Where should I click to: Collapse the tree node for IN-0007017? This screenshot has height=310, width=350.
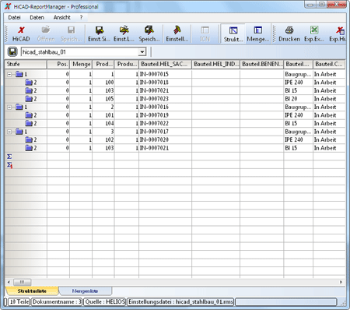(x=9, y=132)
